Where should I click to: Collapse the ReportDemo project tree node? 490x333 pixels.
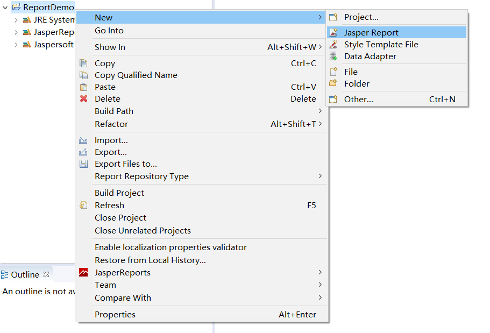click(5, 8)
